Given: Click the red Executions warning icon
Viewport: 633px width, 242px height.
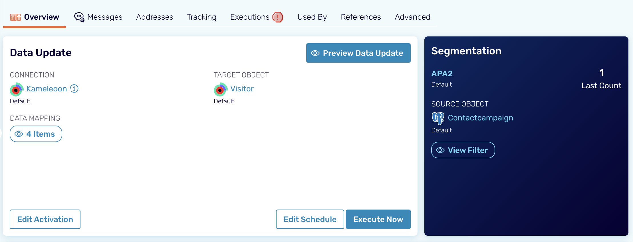Looking at the screenshot, I should (x=278, y=17).
